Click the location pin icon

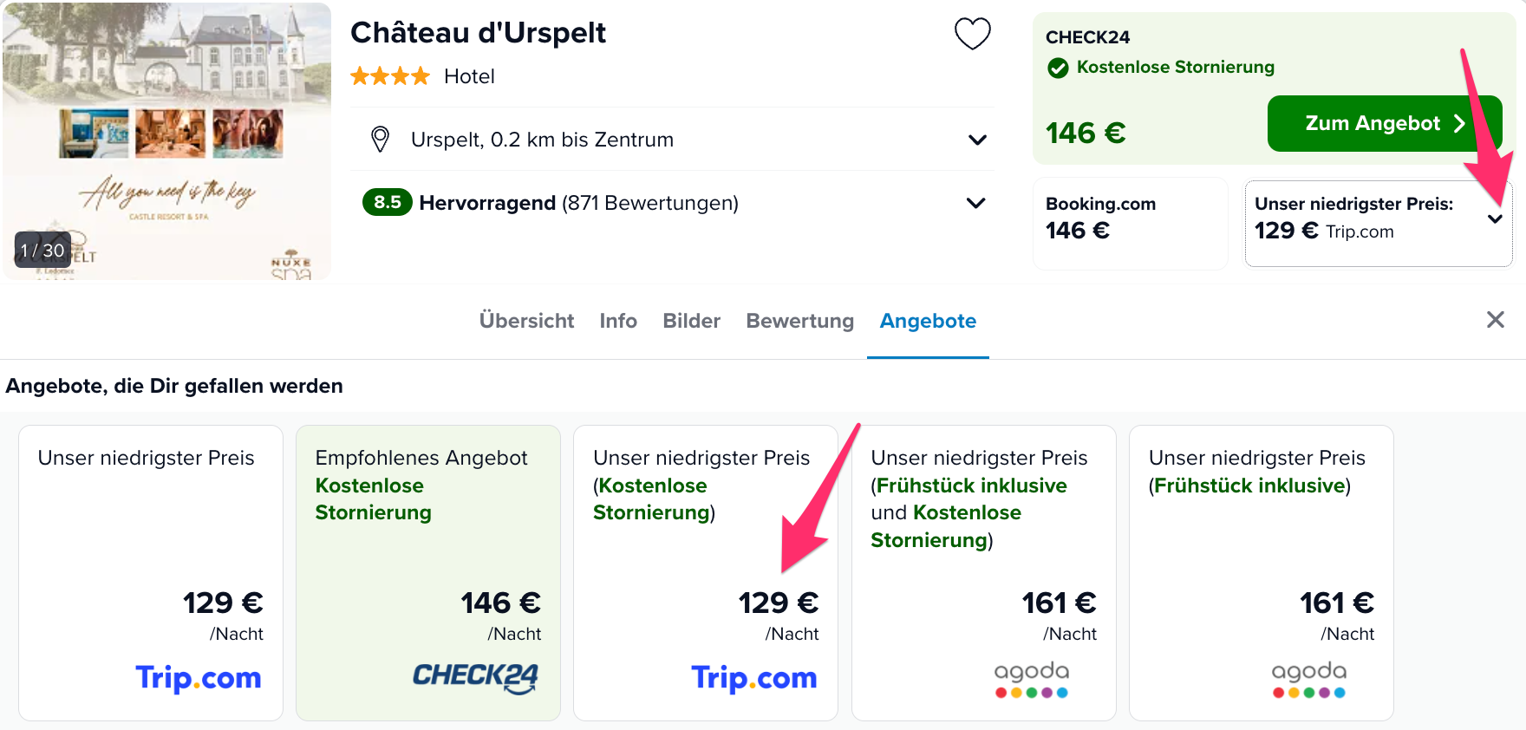point(380,140)
